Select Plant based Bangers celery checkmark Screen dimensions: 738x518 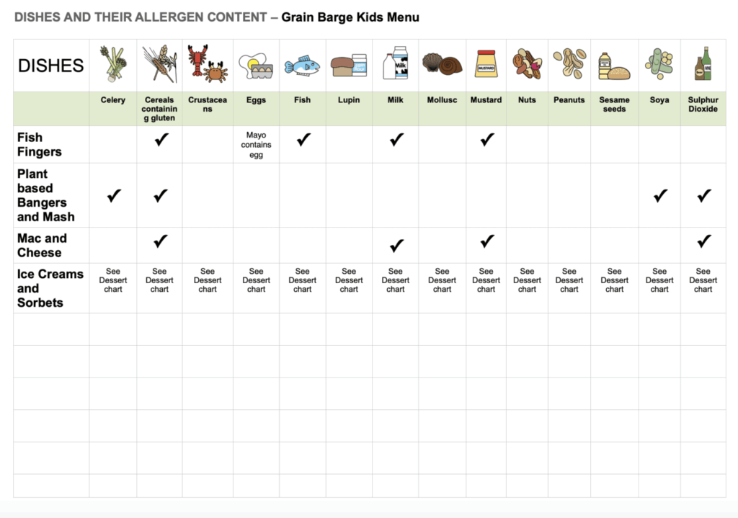[114, 195]
